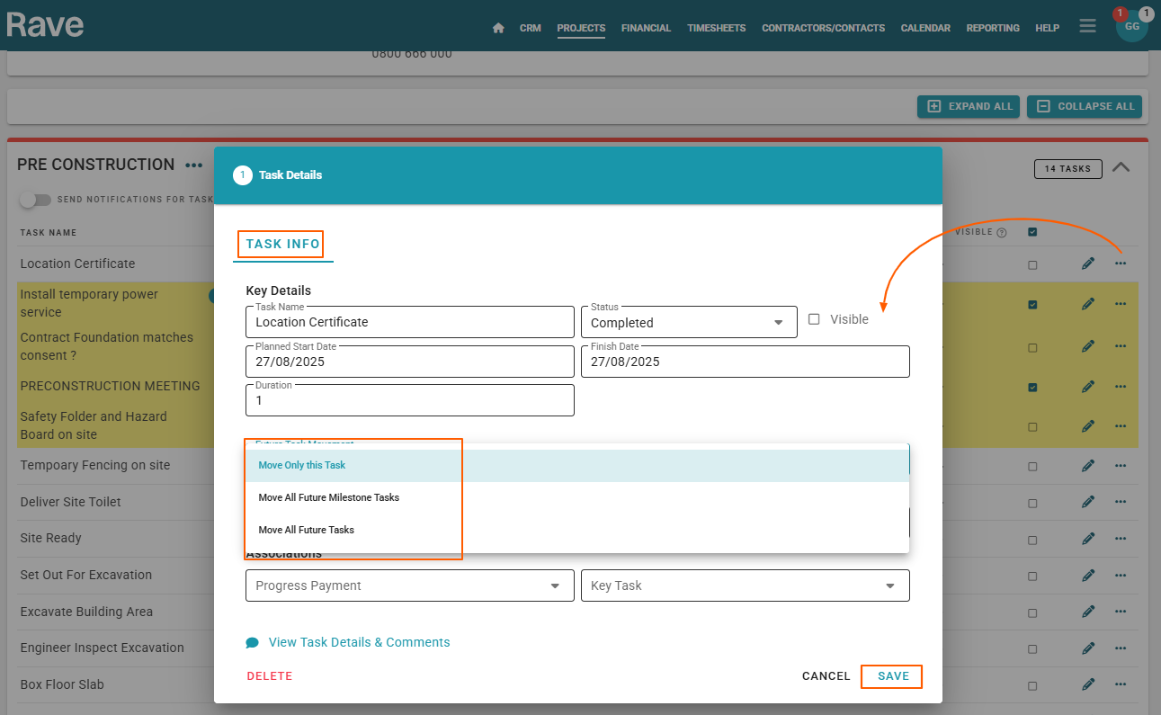Navigate to CONTRACTORS/CONTACTS
Image resolution: width=1161 pixels, height=715 pixels.
point(823,28)
